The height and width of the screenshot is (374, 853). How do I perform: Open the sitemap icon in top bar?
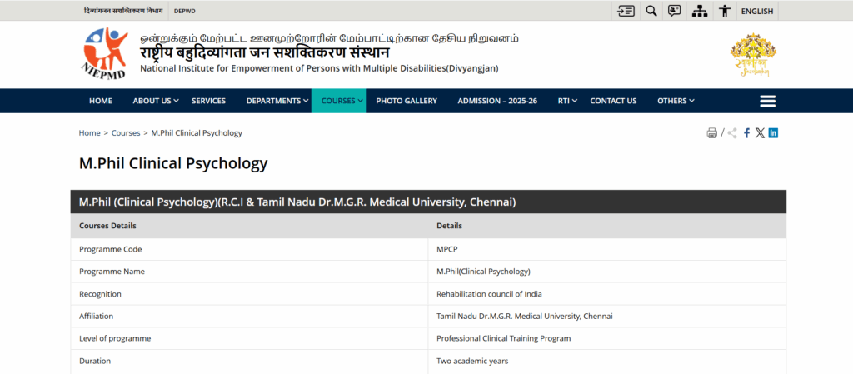[700, 11]
